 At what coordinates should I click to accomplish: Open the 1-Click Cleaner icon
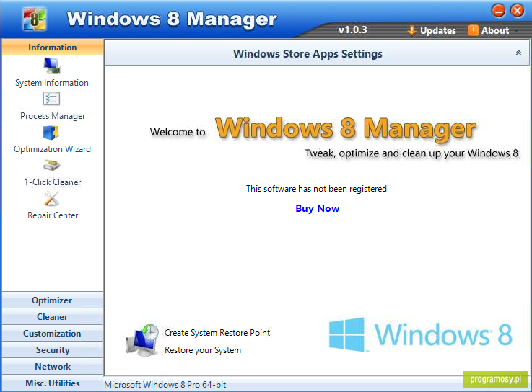pos(51,166)
